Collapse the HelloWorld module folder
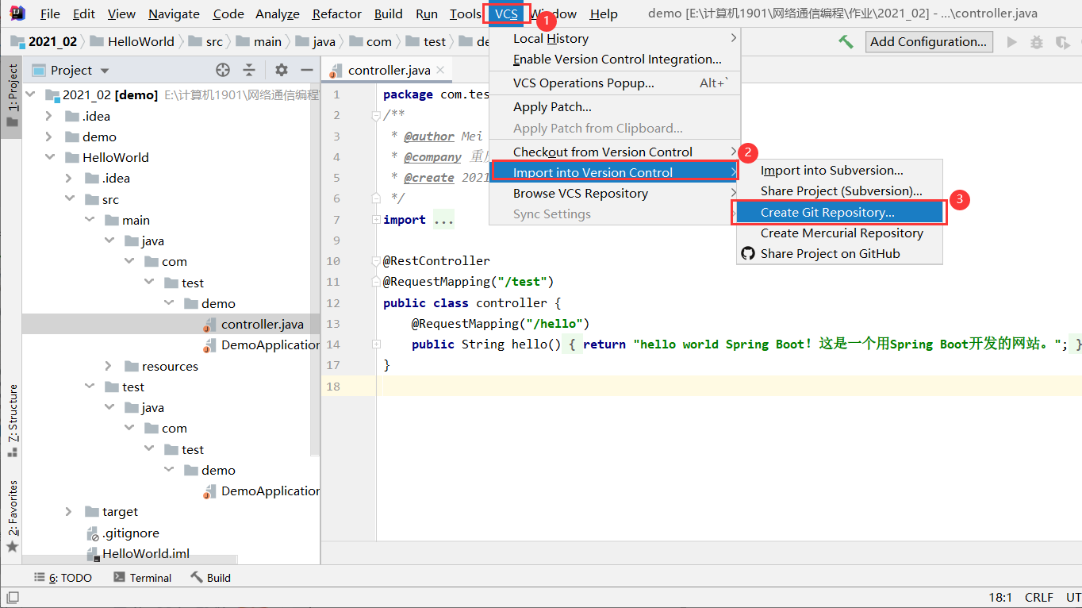Viewport: 1082px width, 608px height. click(x=51, y=157)
